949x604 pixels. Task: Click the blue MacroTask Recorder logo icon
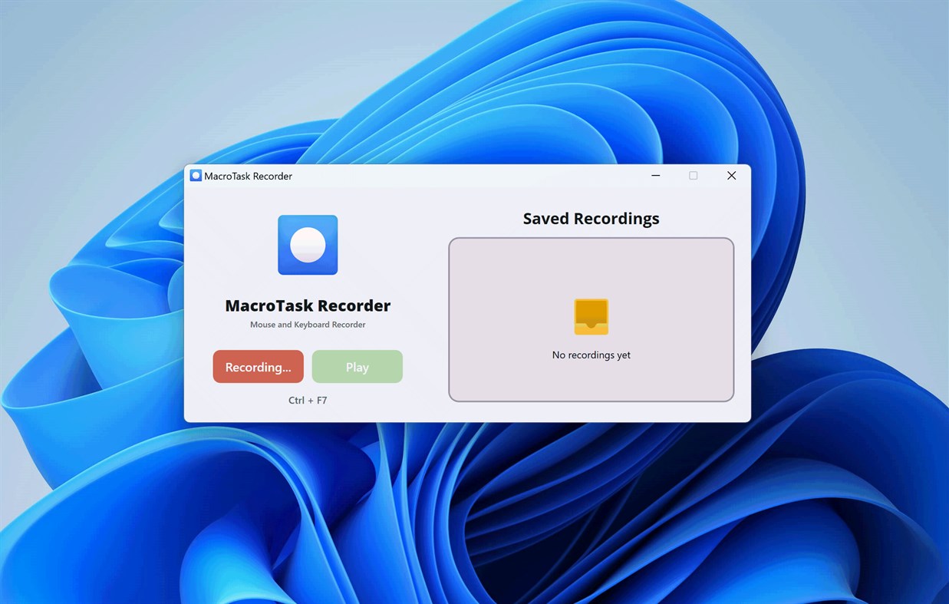[x=307, y=244]
